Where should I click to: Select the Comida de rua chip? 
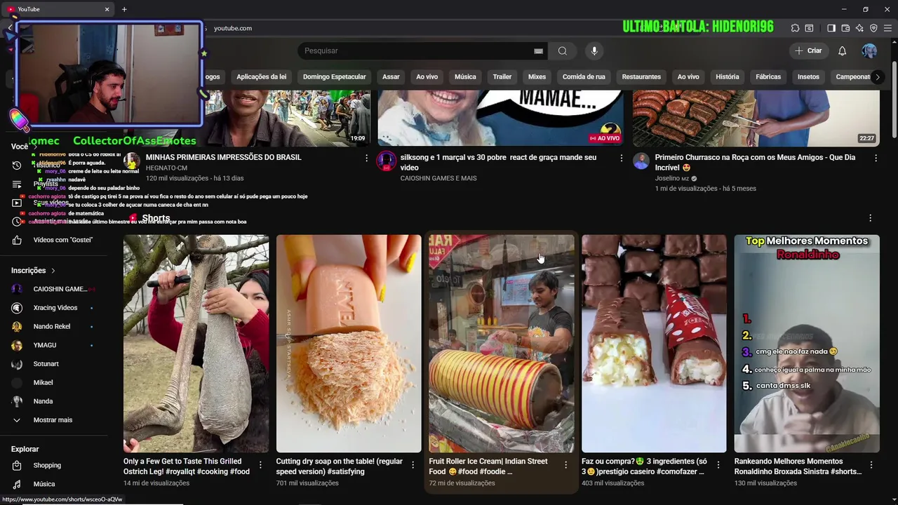[584, 76]
